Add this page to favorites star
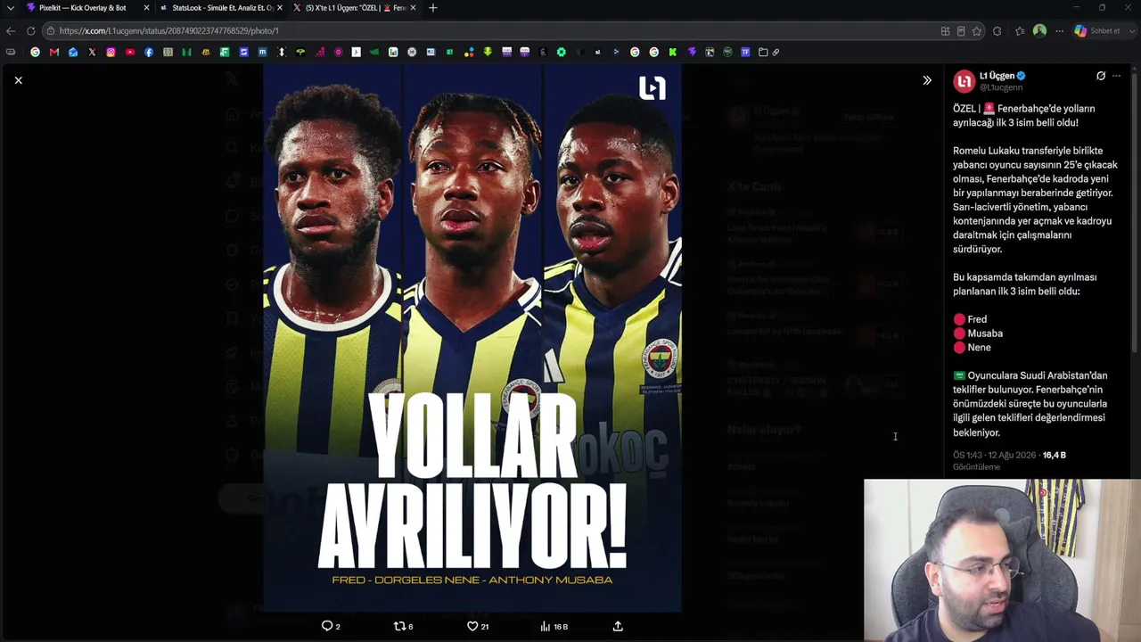Image resolution: width=1141 pixels, height=642 pixels. click(977, 31)
